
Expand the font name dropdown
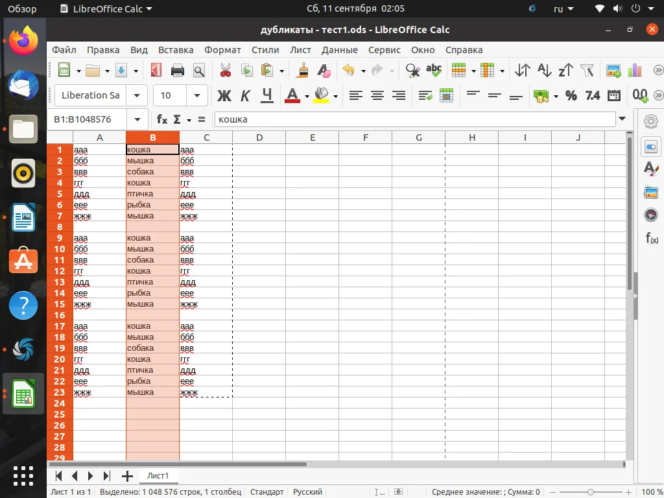pos(136,95)
